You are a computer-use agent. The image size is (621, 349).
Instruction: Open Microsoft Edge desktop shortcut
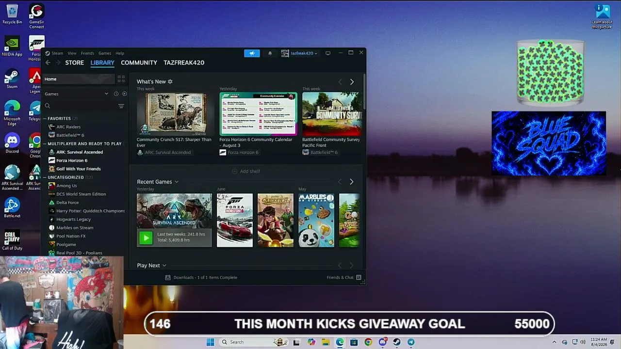12,113
